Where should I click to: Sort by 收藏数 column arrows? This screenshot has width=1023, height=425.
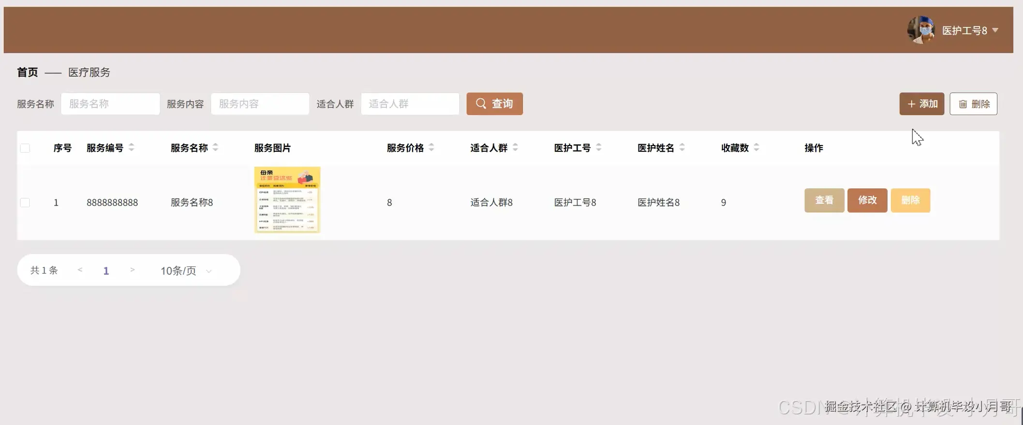(x=756, y=147)
